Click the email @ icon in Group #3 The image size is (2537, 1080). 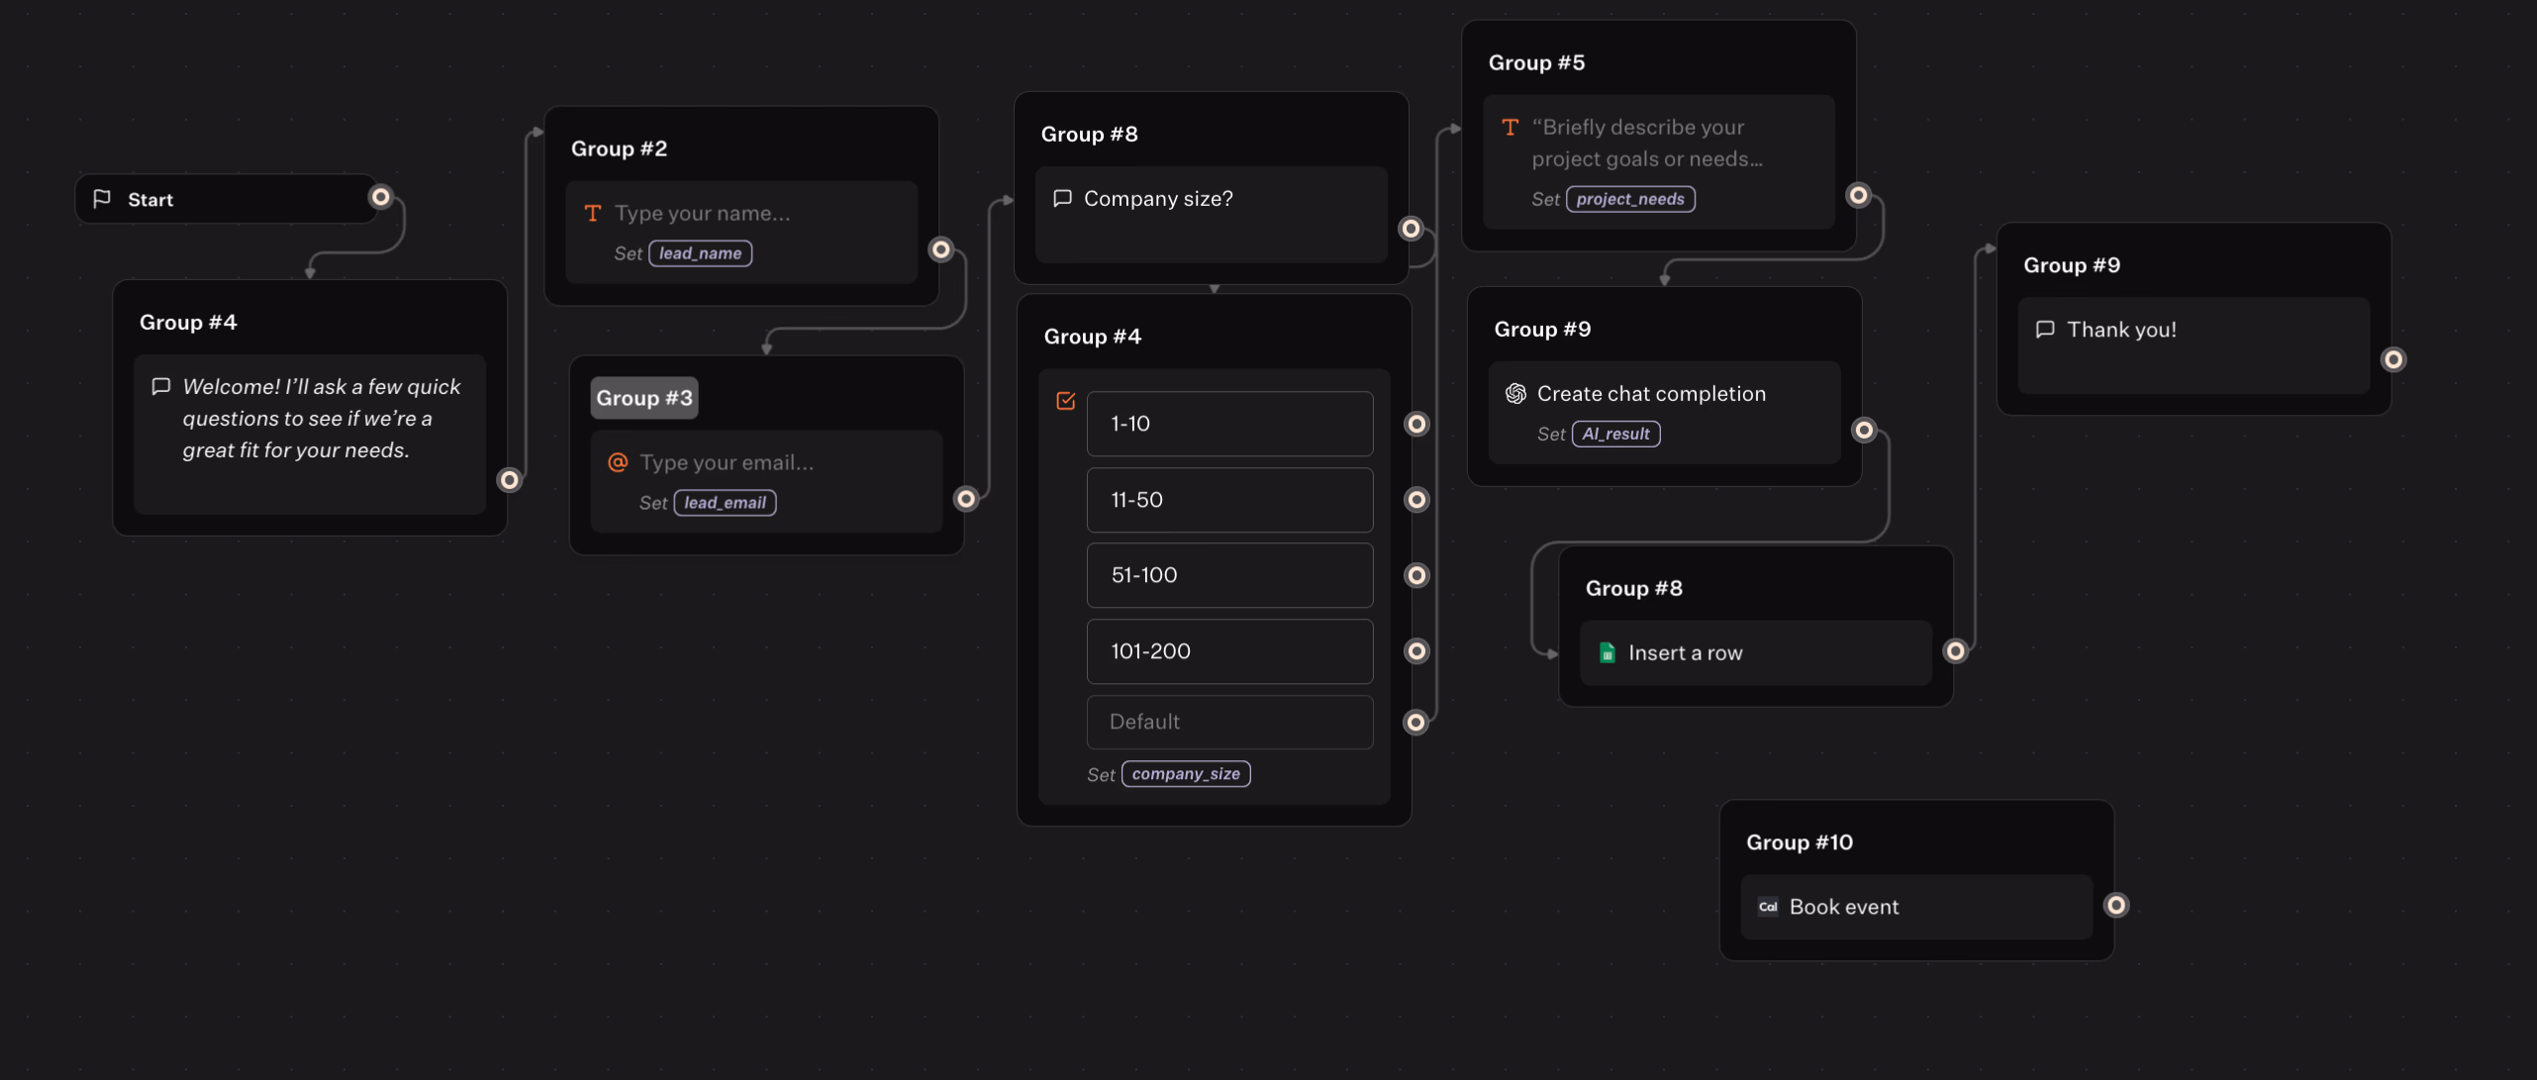tap(618, 462)
